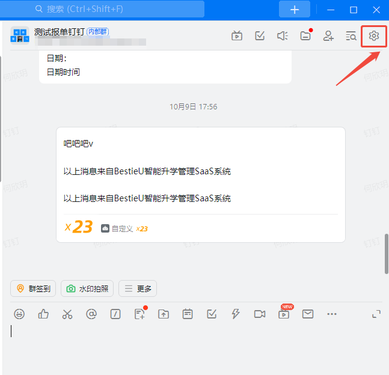Image resolution: width=389 pixels, height=375 pixels.
Task: Open group tasks checkmark icon in header
Action: click(260, 35)
